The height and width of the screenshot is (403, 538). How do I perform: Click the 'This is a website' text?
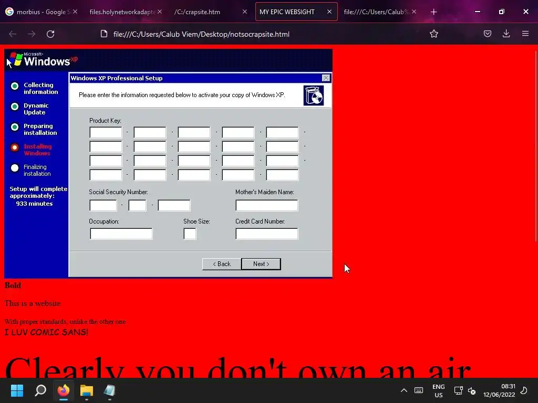(x=33, y=303)
